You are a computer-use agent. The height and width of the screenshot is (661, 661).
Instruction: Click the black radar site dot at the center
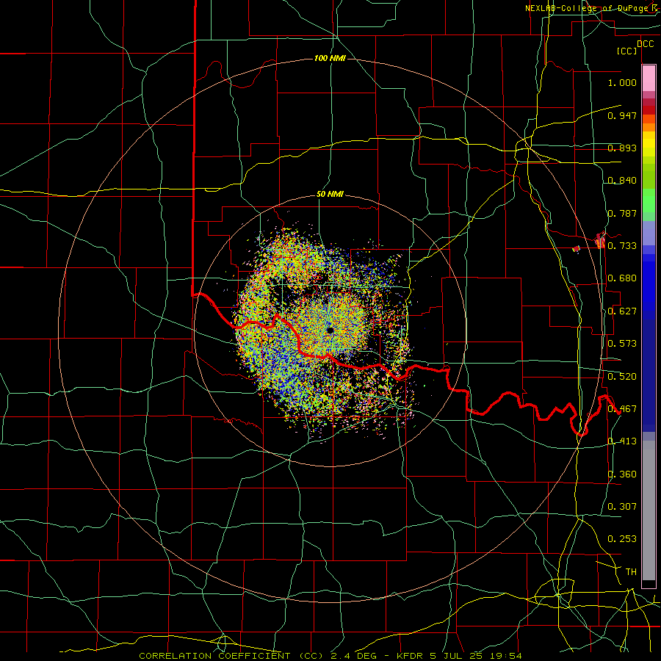[x=330, y=330]
